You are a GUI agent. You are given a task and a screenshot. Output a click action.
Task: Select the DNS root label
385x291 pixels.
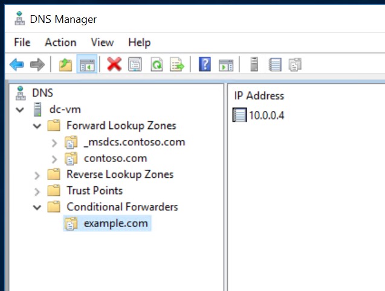click(42, 93)
